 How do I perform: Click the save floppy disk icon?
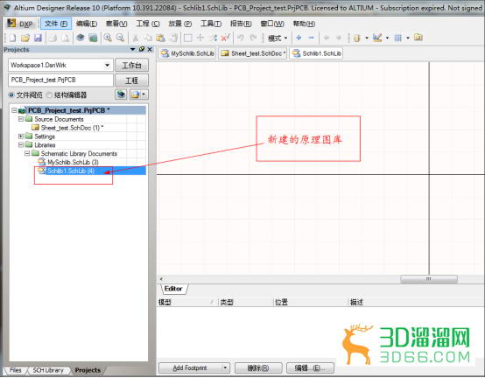38,38
